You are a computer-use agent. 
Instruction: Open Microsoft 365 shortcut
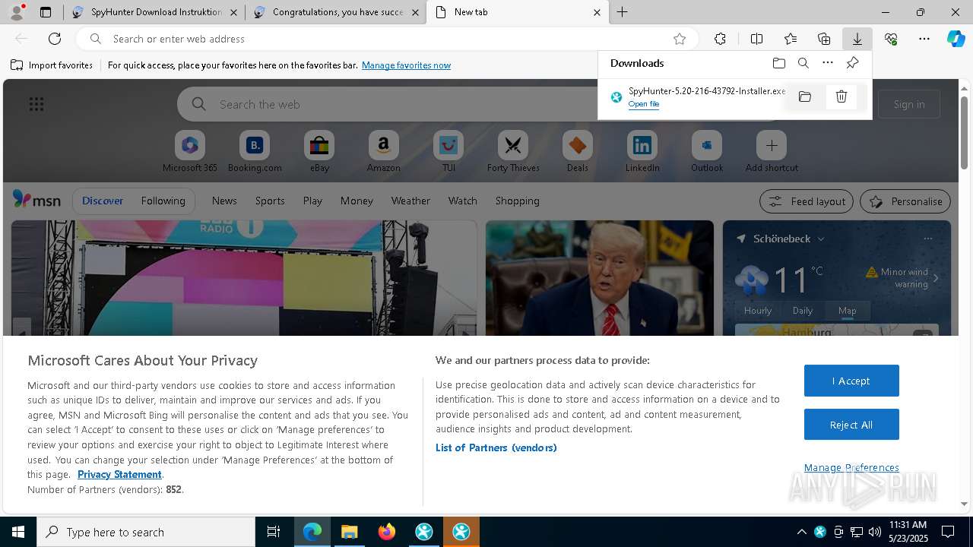(190, 151)
